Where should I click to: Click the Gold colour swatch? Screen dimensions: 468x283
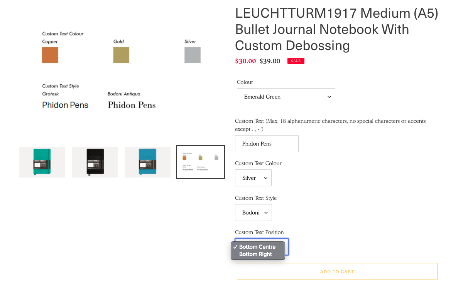121,55
